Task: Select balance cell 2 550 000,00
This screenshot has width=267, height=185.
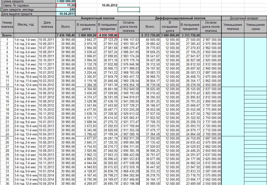Action: [x=211, y=183]
